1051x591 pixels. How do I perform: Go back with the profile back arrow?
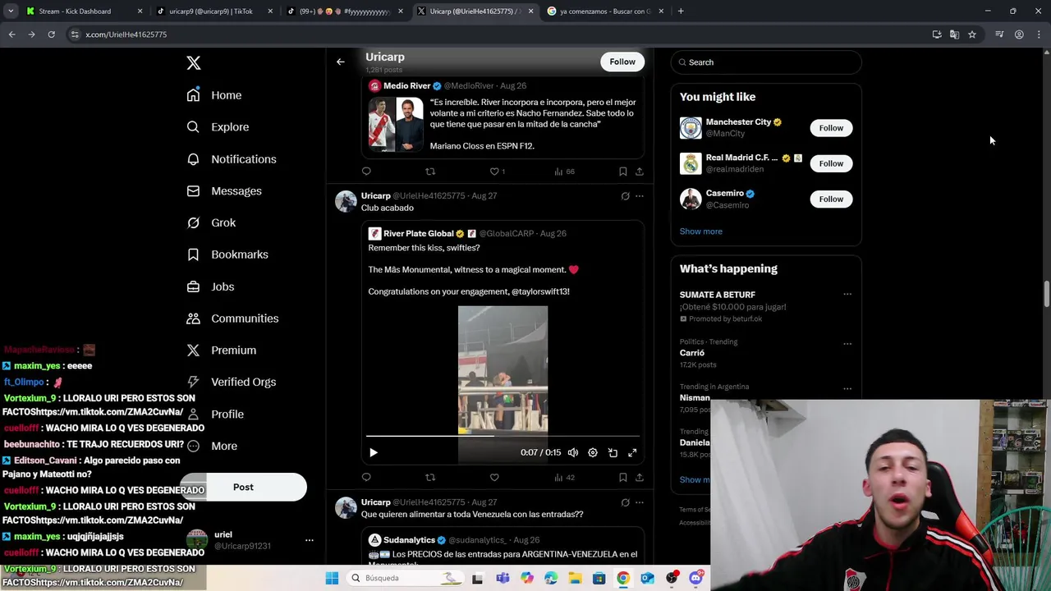pyautogui.click(x=341, y=62)
